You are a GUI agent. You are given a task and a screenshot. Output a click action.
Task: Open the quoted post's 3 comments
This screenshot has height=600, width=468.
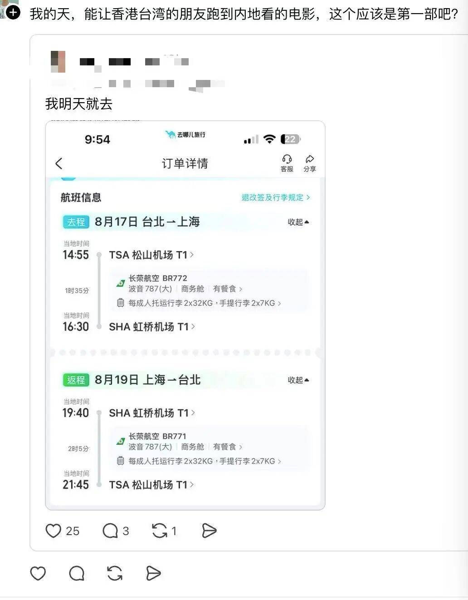[x=110, y=530]
